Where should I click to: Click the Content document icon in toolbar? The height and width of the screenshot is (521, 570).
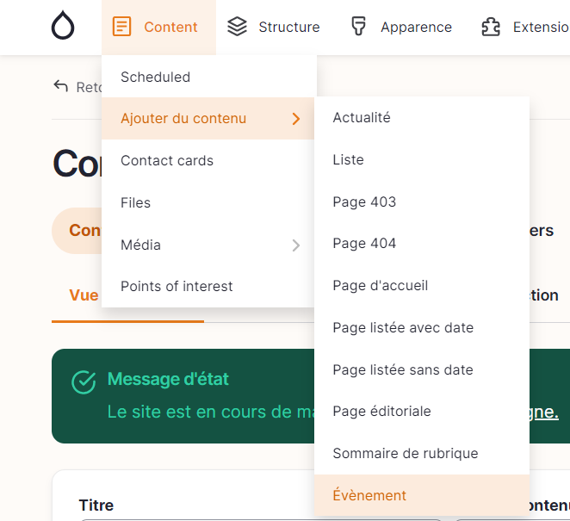(x=123, y=27)
